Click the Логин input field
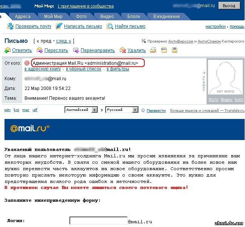Screen dimensions: 245x227 [x=98, y=221]
